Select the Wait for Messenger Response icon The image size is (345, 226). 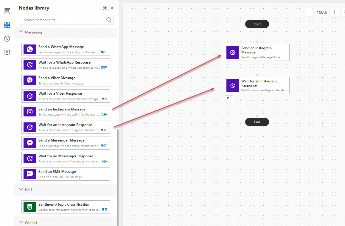coord(30,159)
